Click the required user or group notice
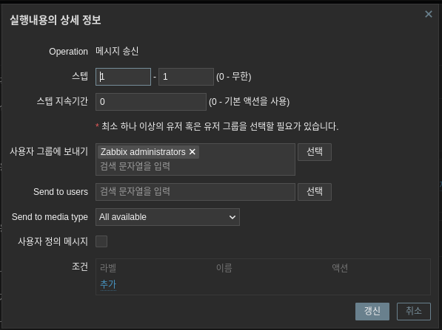The width and height of the screenshot is (442, 330). click(x=217, y=126)
